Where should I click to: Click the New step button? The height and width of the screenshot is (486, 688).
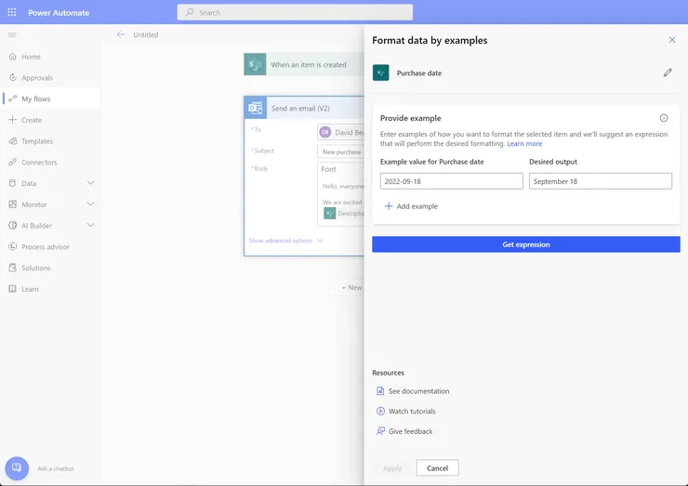coord(347,287)
